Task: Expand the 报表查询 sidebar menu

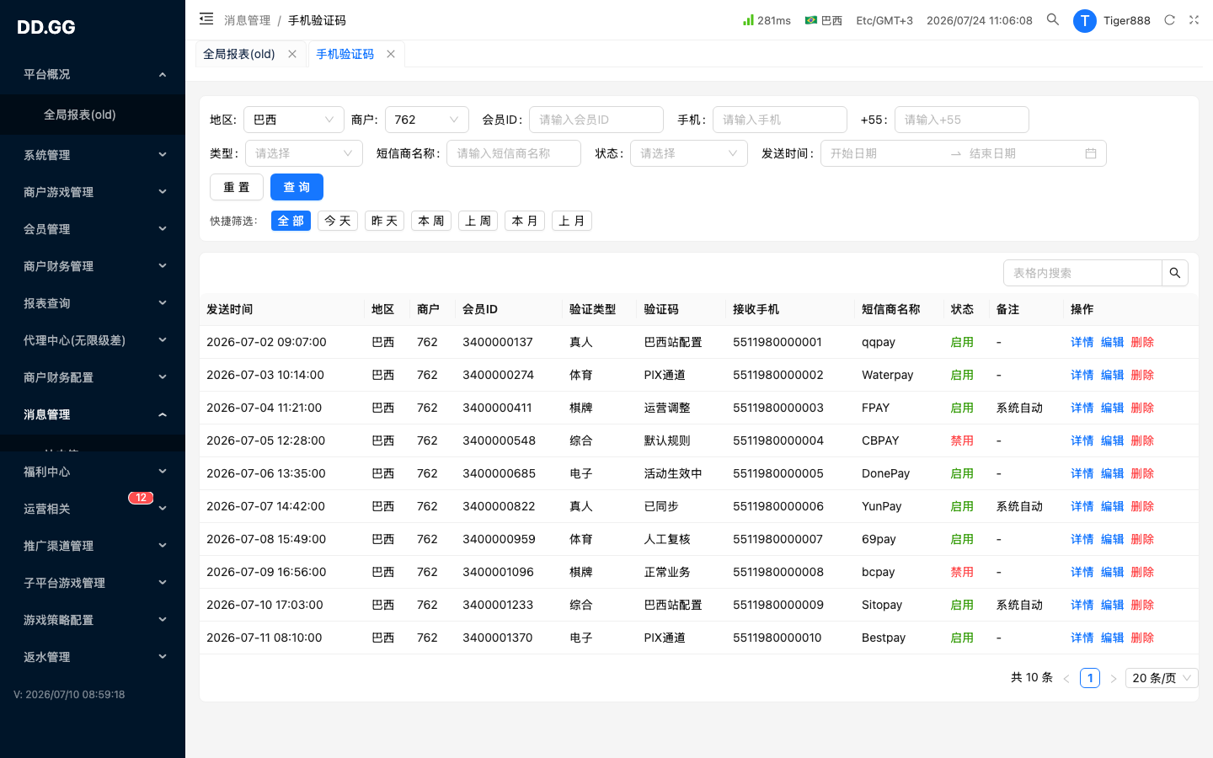Action: point(93,303)
